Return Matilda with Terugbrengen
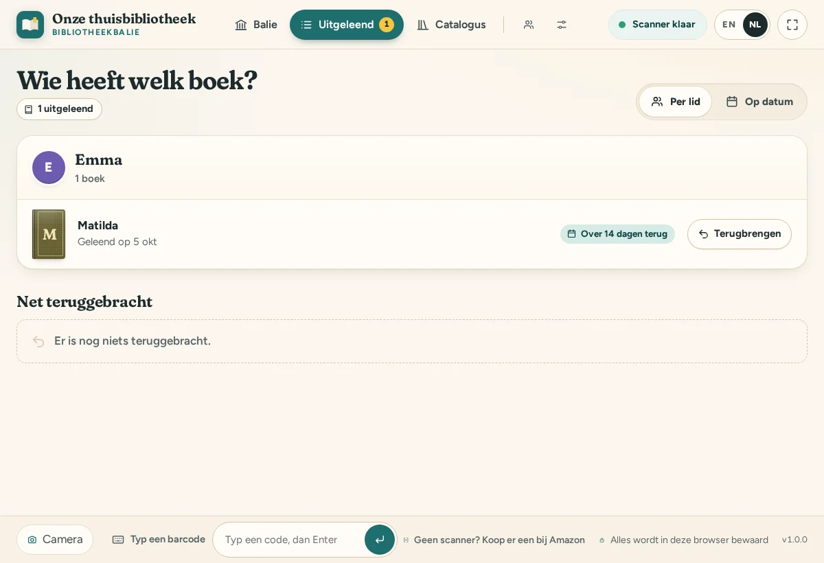This screenshot has height=563, width=824. pyautogui.click(x=740, y=234)
